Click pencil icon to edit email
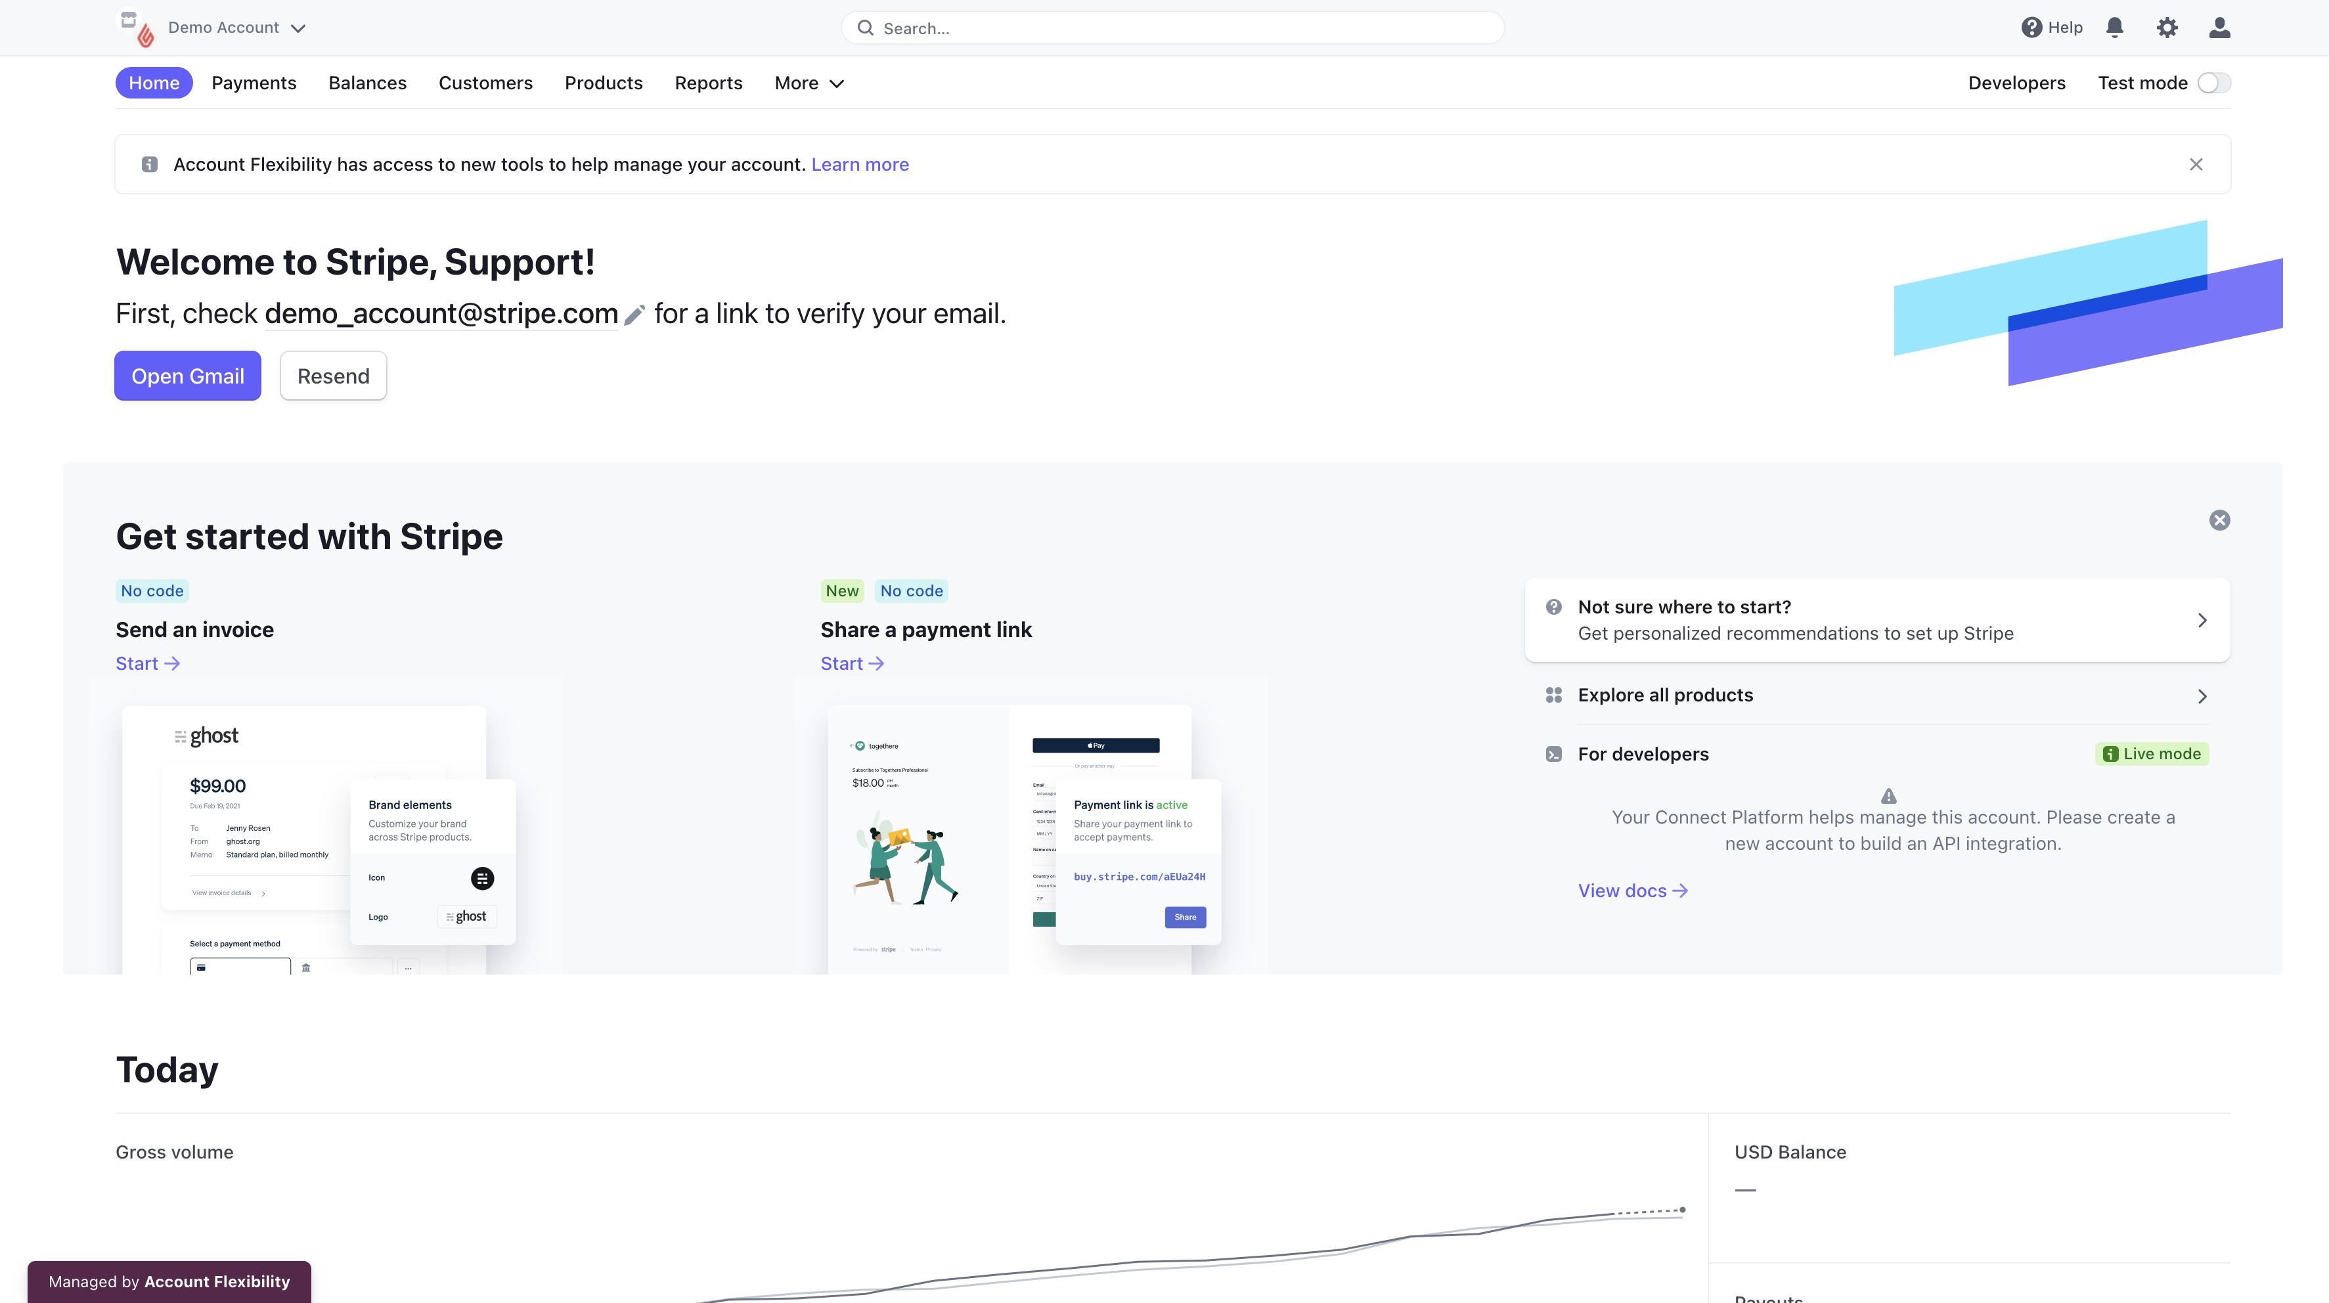 click(634, 314)
